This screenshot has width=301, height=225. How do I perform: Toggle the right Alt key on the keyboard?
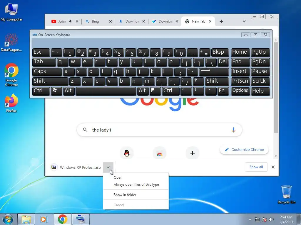click(143, 91)
